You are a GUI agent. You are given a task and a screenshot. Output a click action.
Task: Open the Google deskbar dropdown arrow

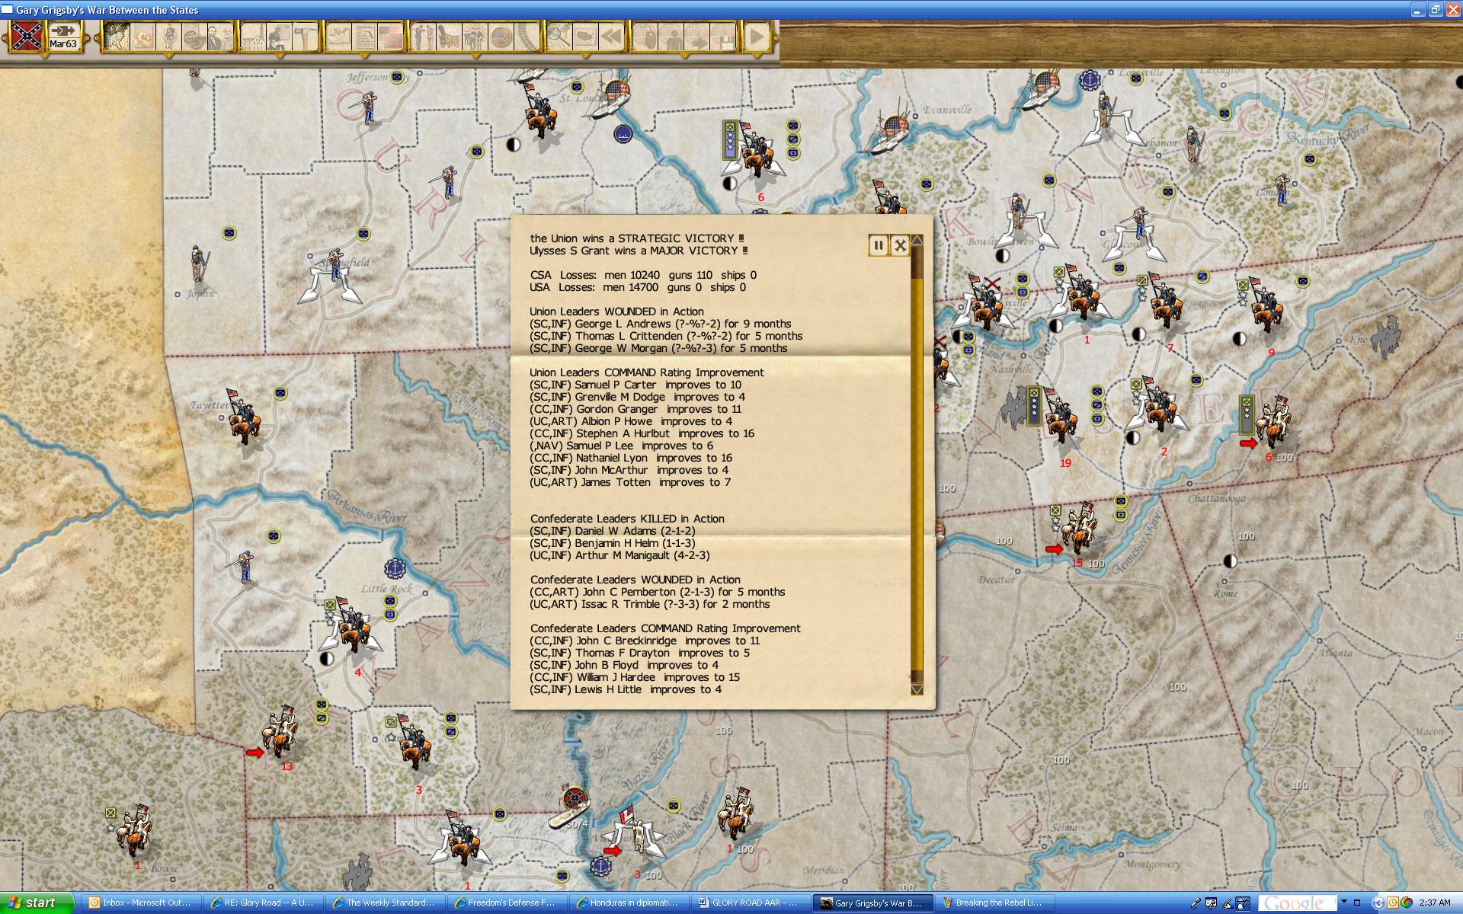1344,903
